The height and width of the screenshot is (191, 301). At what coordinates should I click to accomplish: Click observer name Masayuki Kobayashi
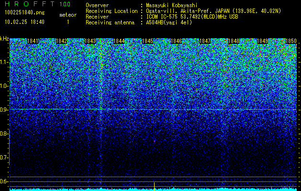pos(172,5)
